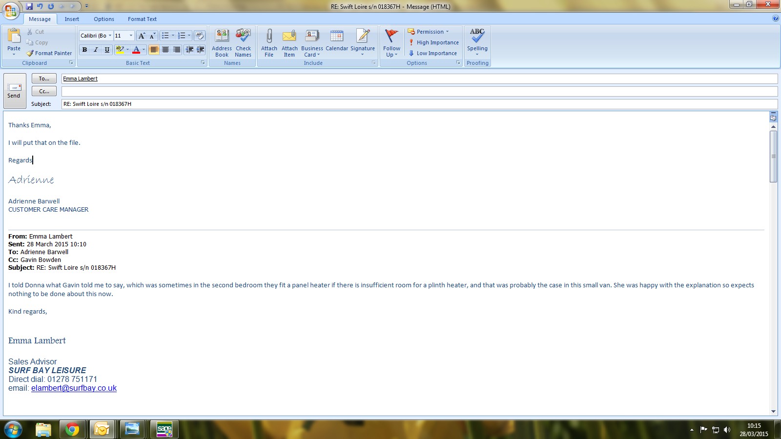Viewport: 781px width, 439px height.
Task: Open the font name dropdown
Action: 110,36
